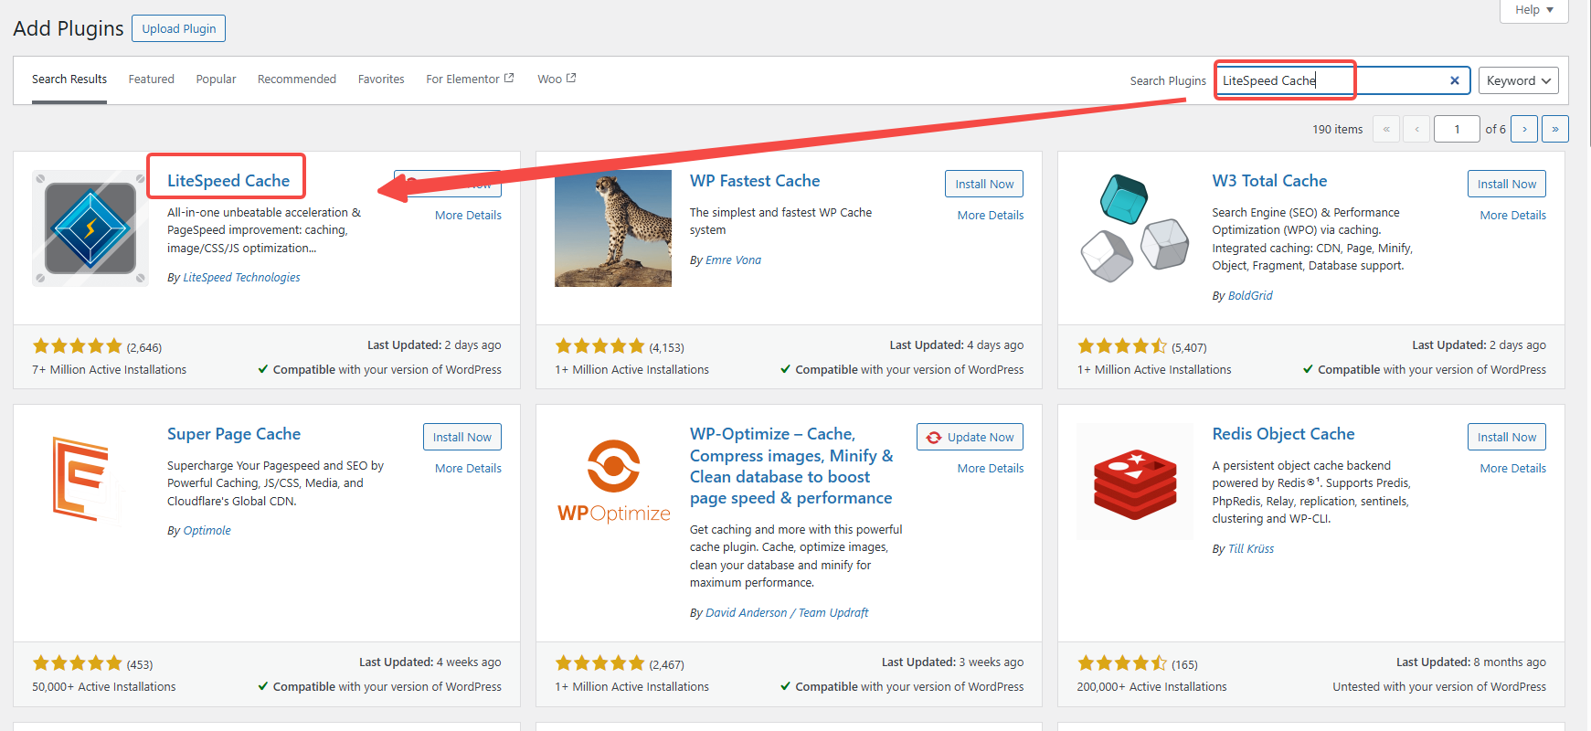The width and height of the screenshot is (1591, 731).
Task: Open the LiteSpeed Cache plugin icon
Action: [90, 228]
